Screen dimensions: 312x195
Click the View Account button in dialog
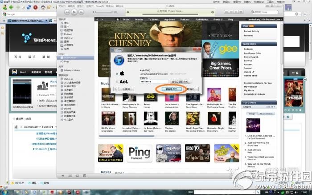[x=171, y=89]
